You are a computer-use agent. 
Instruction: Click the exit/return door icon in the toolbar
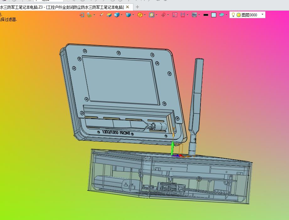coord(82,15)
